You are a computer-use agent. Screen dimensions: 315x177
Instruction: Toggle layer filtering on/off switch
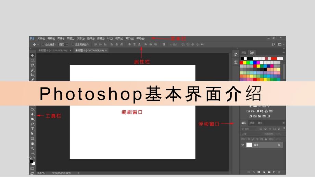(x=284, y=128)
